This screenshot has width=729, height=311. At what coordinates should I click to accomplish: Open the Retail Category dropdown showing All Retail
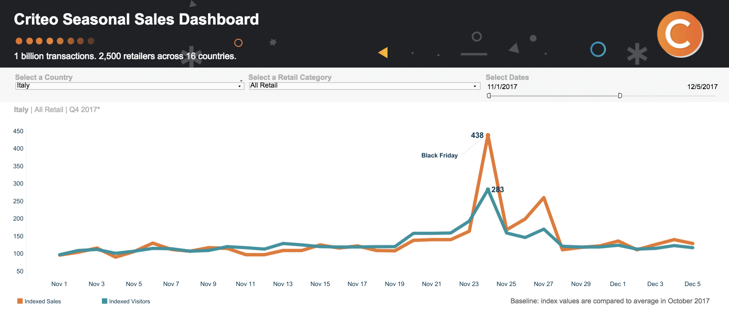pyautogui.click(x=364, y=86)
